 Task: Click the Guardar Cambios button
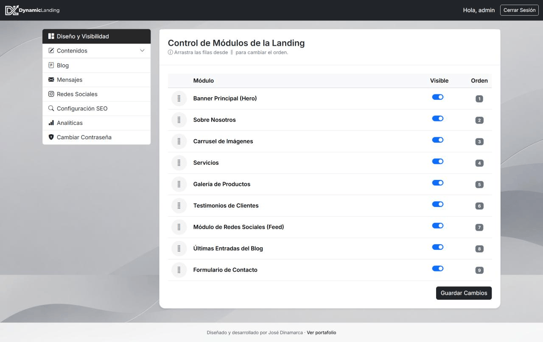click(464, 293)
